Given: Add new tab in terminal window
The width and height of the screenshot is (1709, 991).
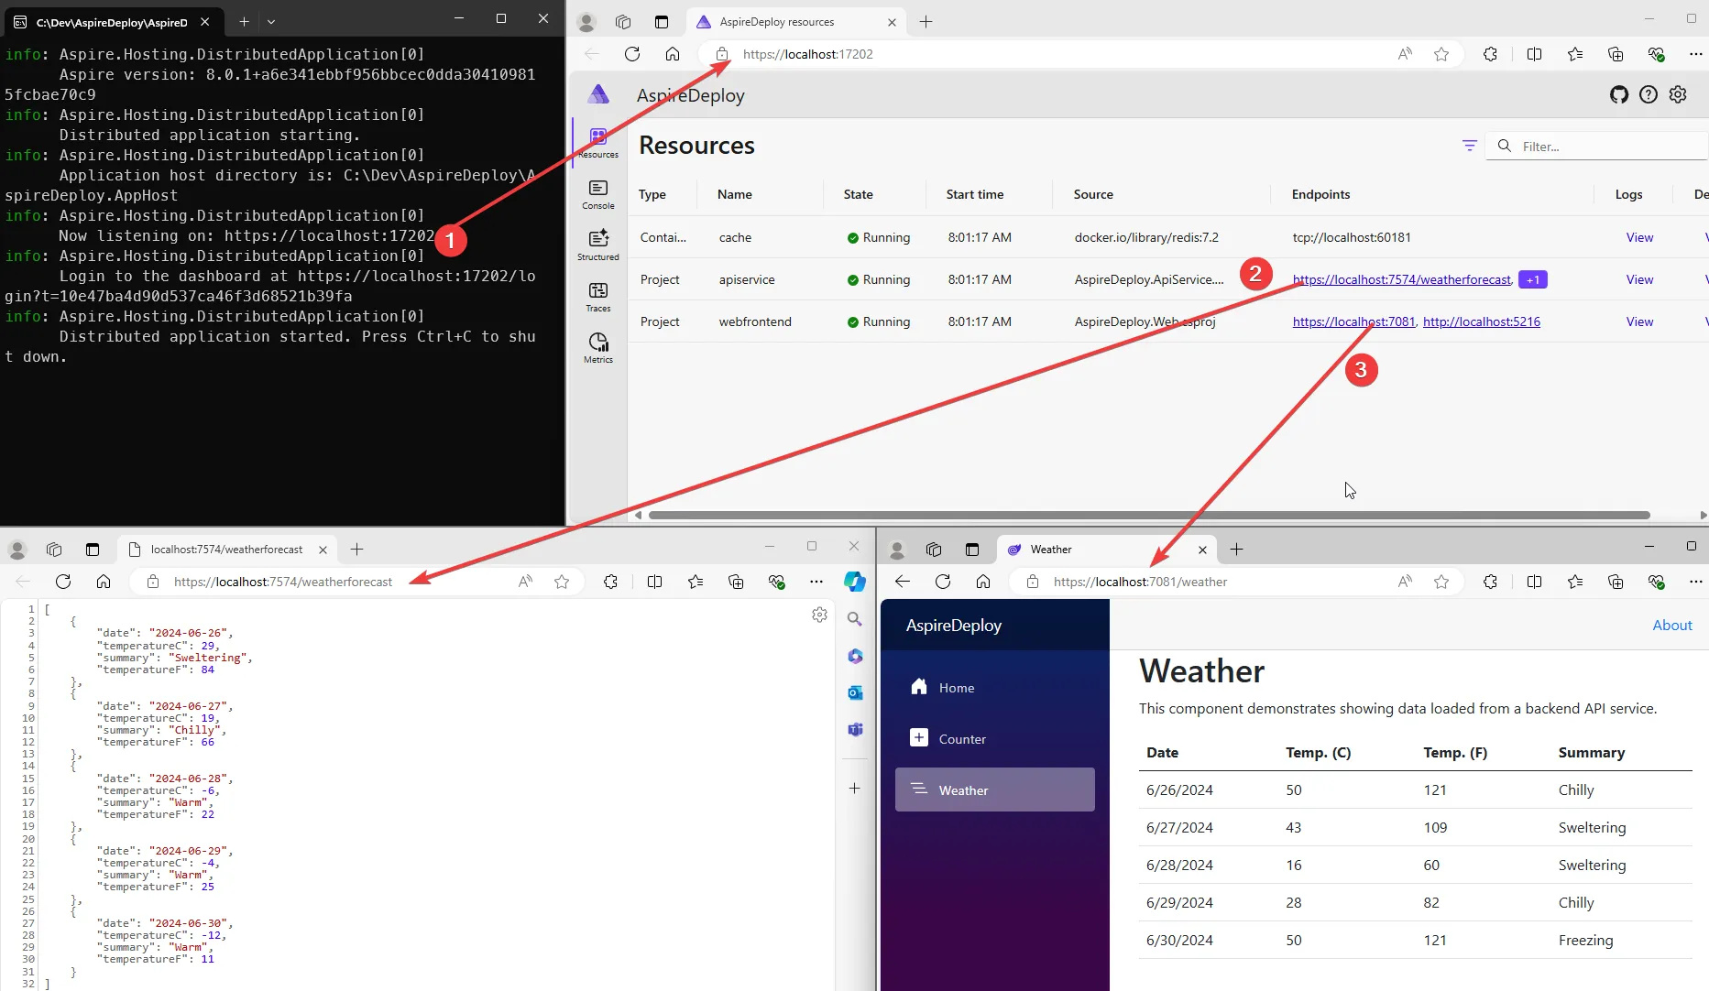Looking at the screenshot, I should (244, 21).
